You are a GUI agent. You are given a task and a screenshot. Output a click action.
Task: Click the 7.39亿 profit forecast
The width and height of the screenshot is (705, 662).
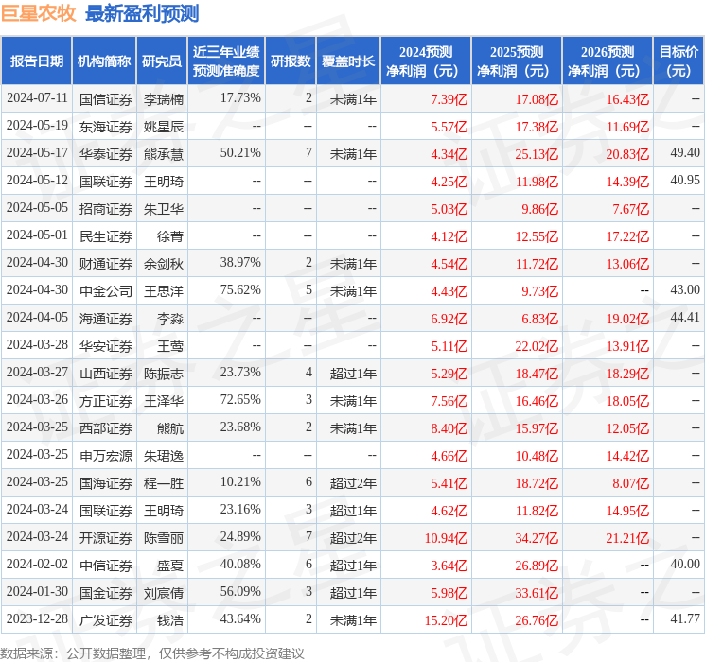(449, 99)
